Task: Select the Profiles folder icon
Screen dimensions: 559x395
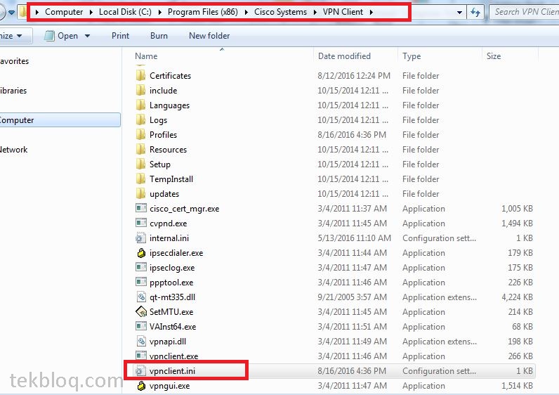Action: [141, 134]
